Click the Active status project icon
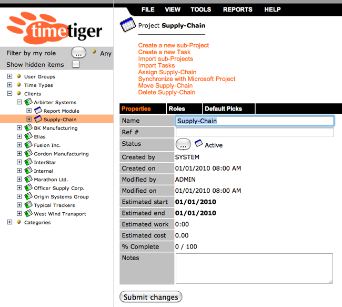 pyautogui.click(x=198, y=143)
